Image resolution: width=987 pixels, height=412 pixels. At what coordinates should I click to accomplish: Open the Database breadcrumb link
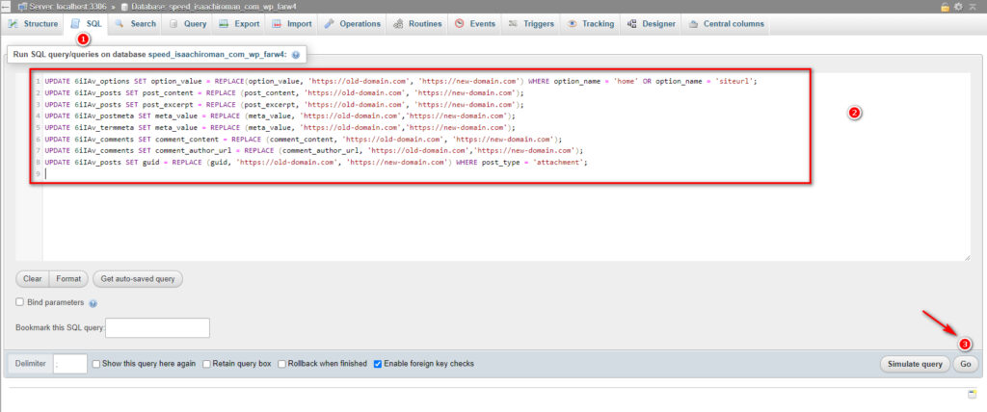tap(214, 7)
